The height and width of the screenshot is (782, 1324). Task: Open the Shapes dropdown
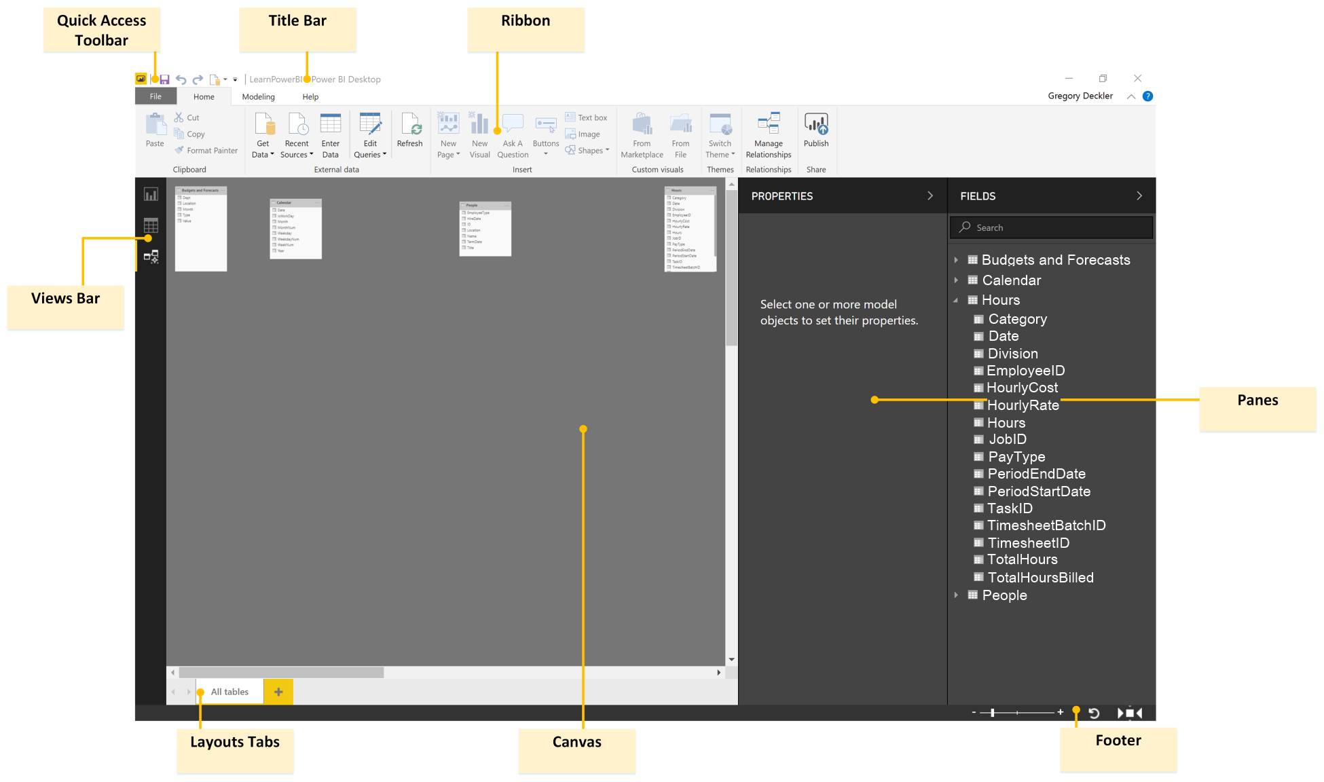pos(587,151)
